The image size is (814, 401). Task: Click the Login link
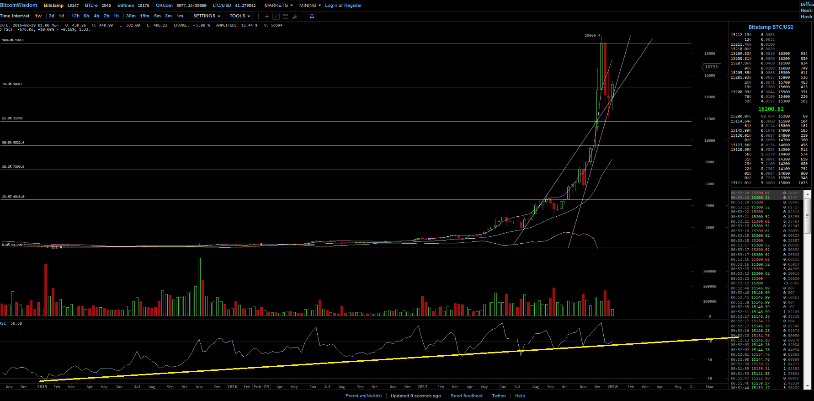click(331, 5)
